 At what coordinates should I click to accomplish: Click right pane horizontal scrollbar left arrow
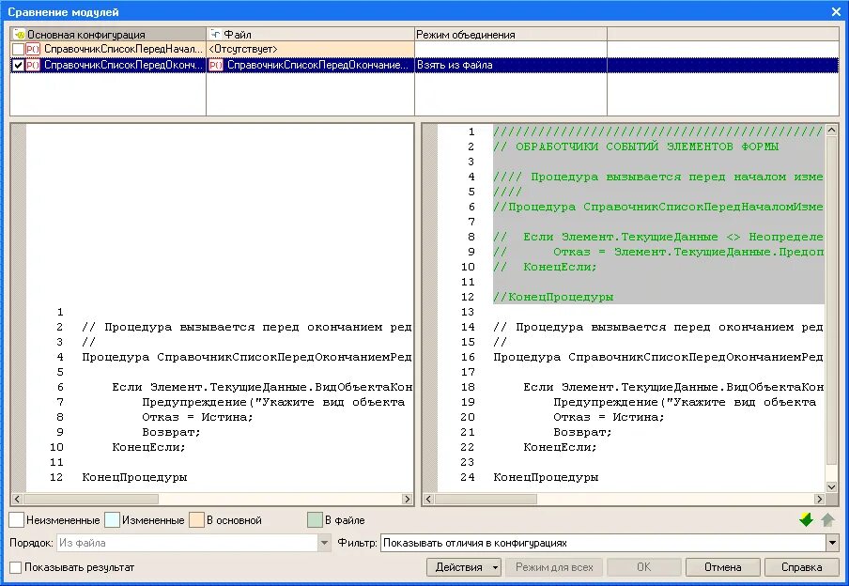point(429,499)
